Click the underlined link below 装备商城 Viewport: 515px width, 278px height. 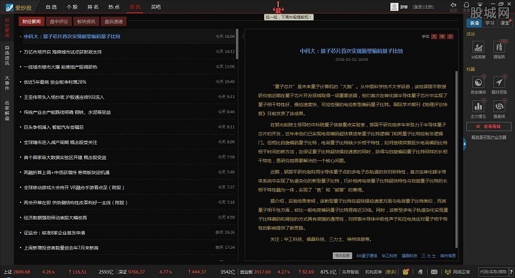489,137
